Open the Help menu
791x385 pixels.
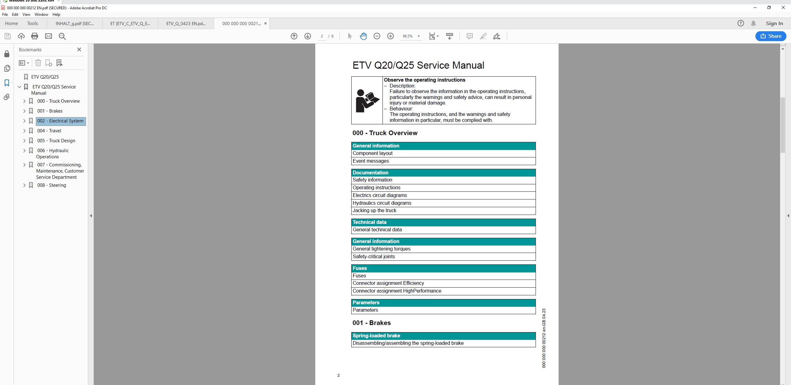pyautogui.click(x=56, y=15)
